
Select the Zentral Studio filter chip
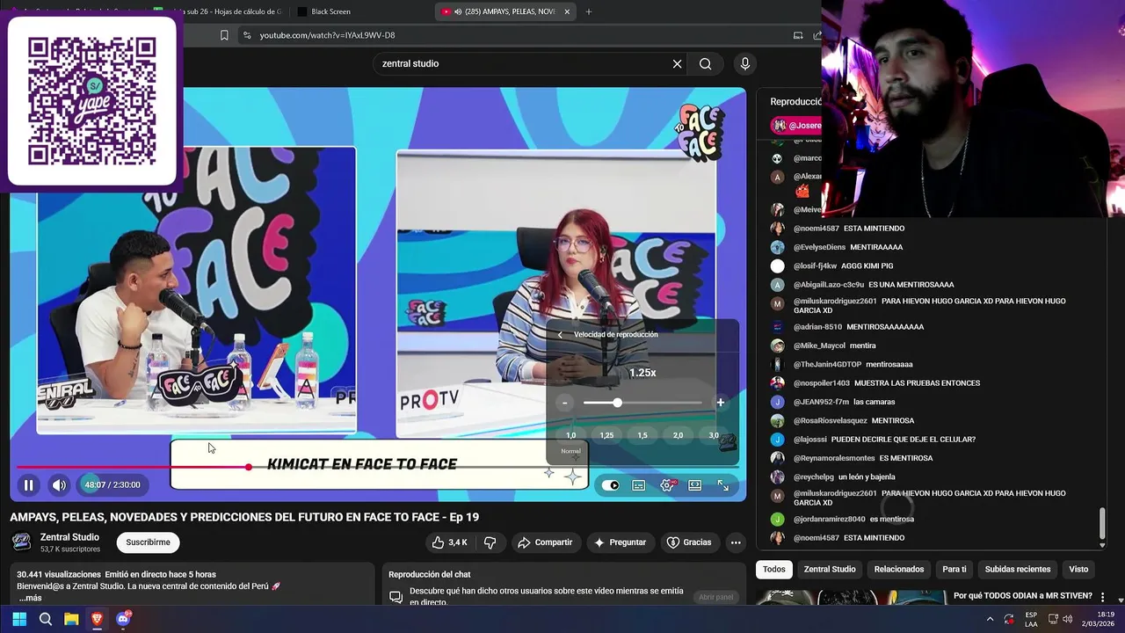830,569
